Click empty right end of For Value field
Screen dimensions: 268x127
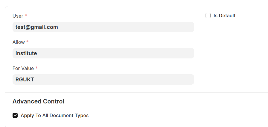coord(179,80)
